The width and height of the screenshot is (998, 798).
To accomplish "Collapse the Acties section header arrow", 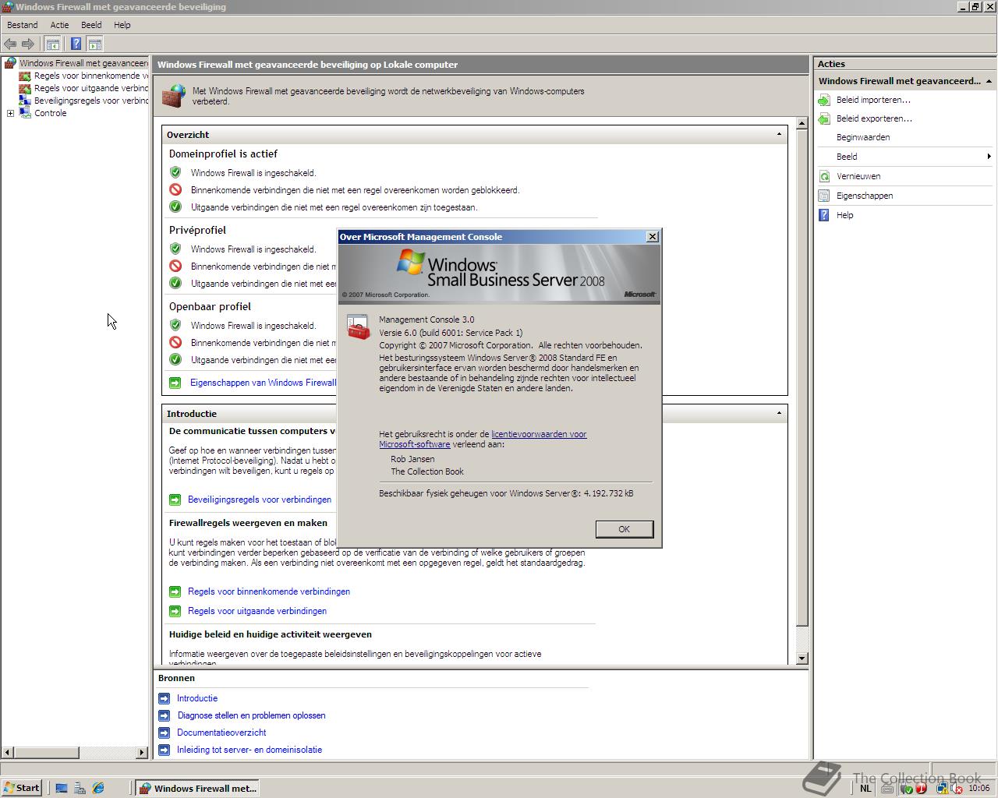I will click(x=989, y=81).
